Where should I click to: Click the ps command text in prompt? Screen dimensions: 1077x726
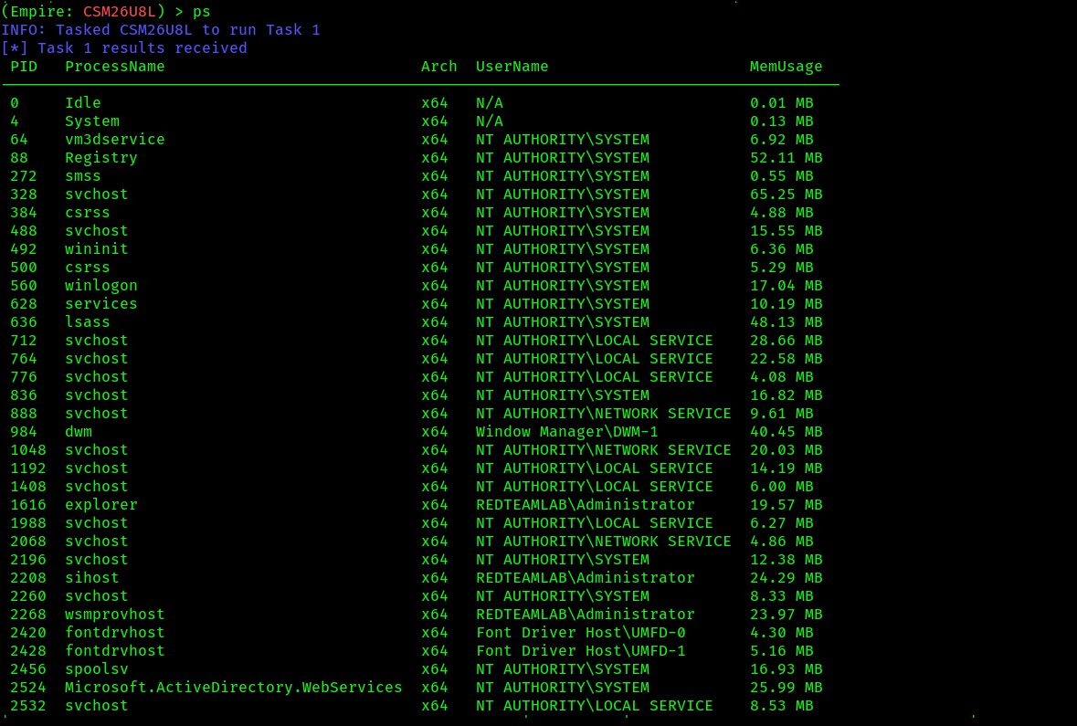click(201, 12)
